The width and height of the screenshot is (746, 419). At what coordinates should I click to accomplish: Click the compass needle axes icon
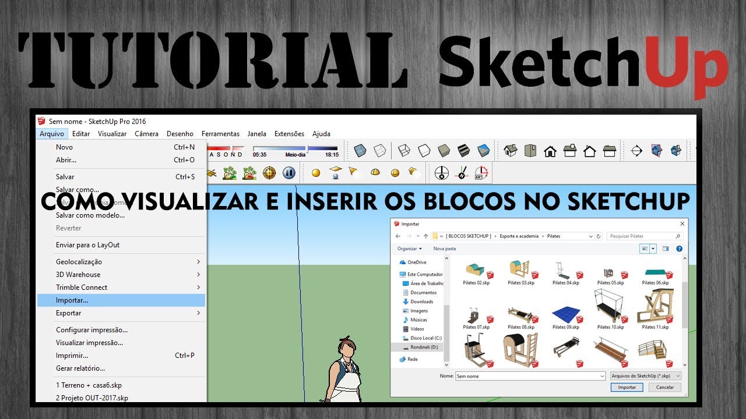[x=462, y=173]
